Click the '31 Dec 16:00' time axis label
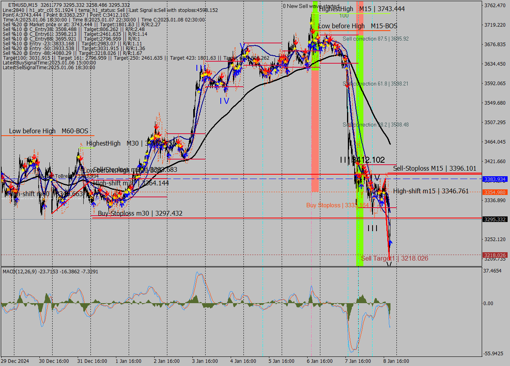Viewport: 510px width, 366px height. [x=92, y=361]
